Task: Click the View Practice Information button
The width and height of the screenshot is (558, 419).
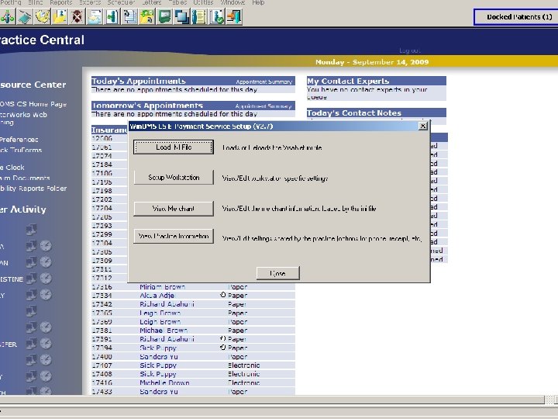Action: pos(174,236)
